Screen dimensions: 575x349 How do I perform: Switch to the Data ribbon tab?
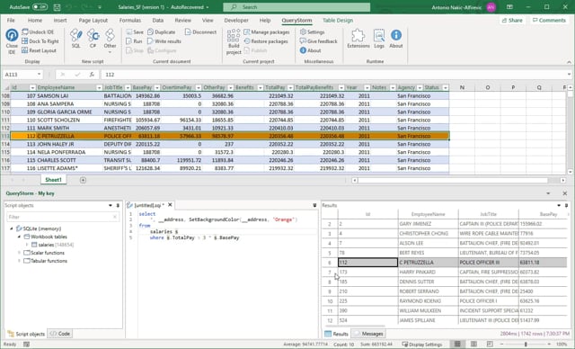click(x=158, y=20)
